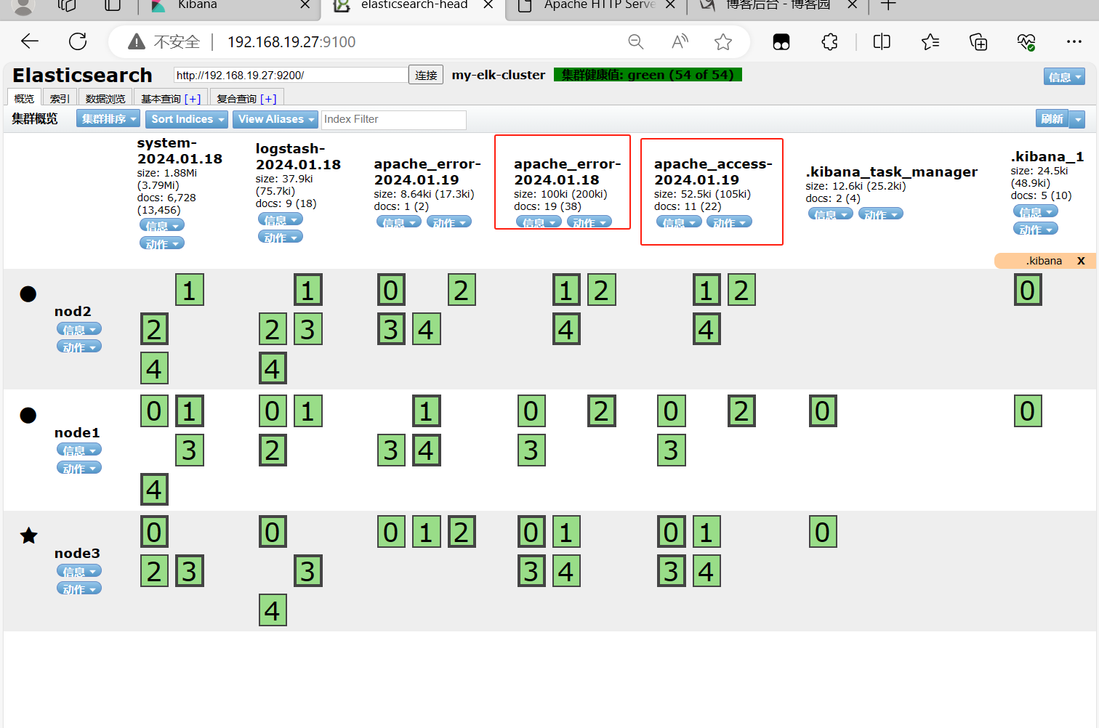Open the 索引 indices tab
Screen dimensions: 1099x728
pos(60,98)
